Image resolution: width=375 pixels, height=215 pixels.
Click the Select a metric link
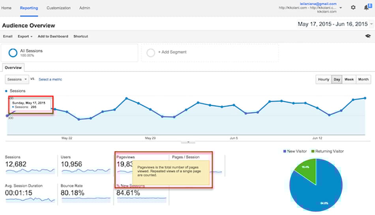[50, 80]
